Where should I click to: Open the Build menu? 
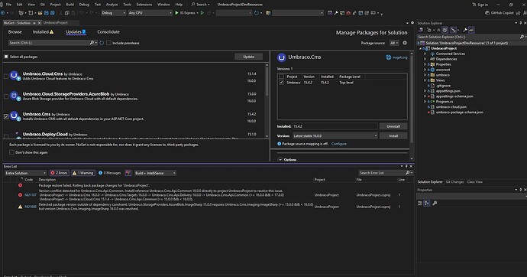[x=70, y=5]
